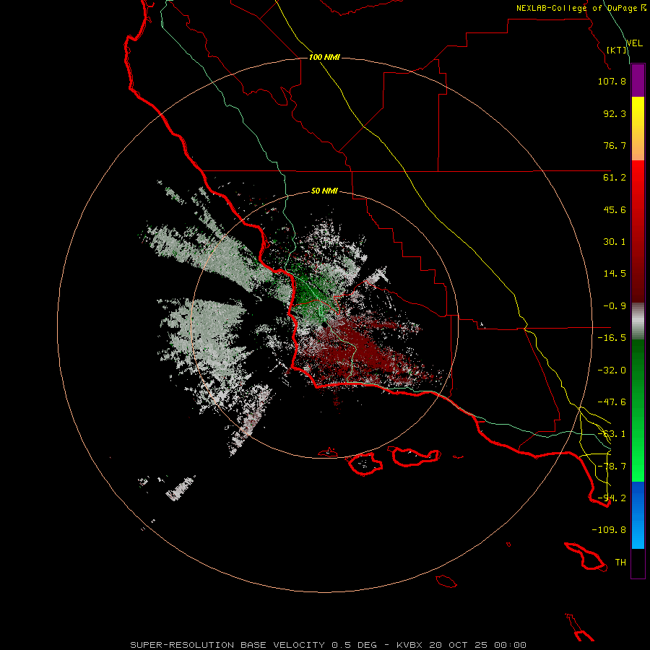
Task: Click the blue segment of the color bar
Action: click(x=638, y=515)
